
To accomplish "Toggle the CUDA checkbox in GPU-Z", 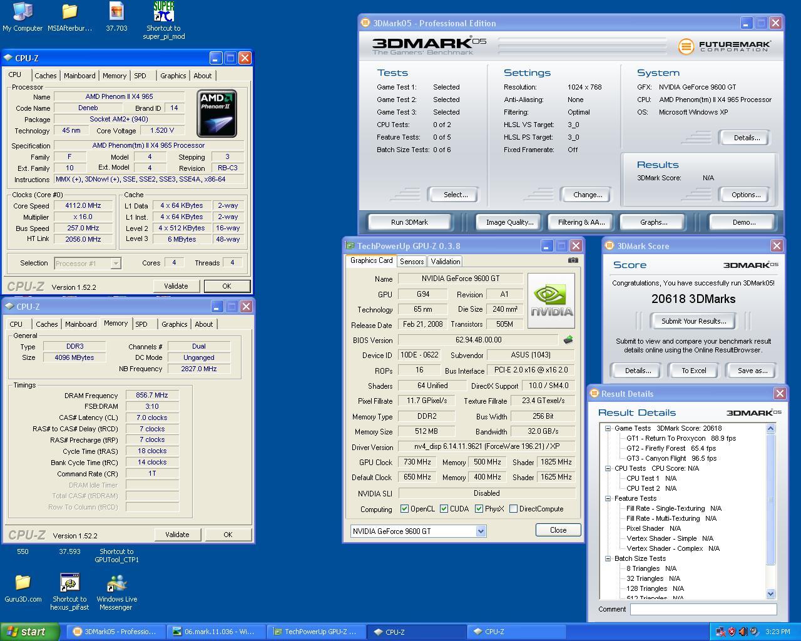I will pos(444,509).
